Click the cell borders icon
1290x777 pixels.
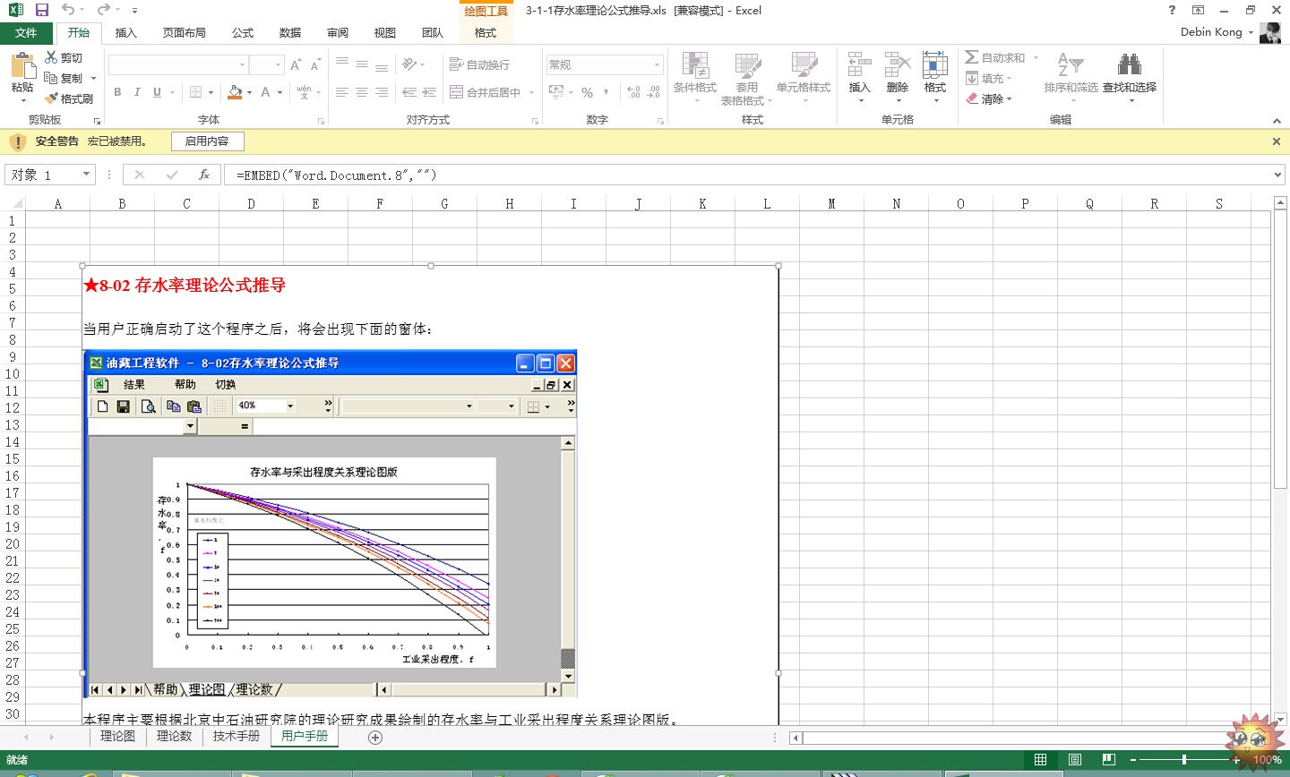click(196, 92)
